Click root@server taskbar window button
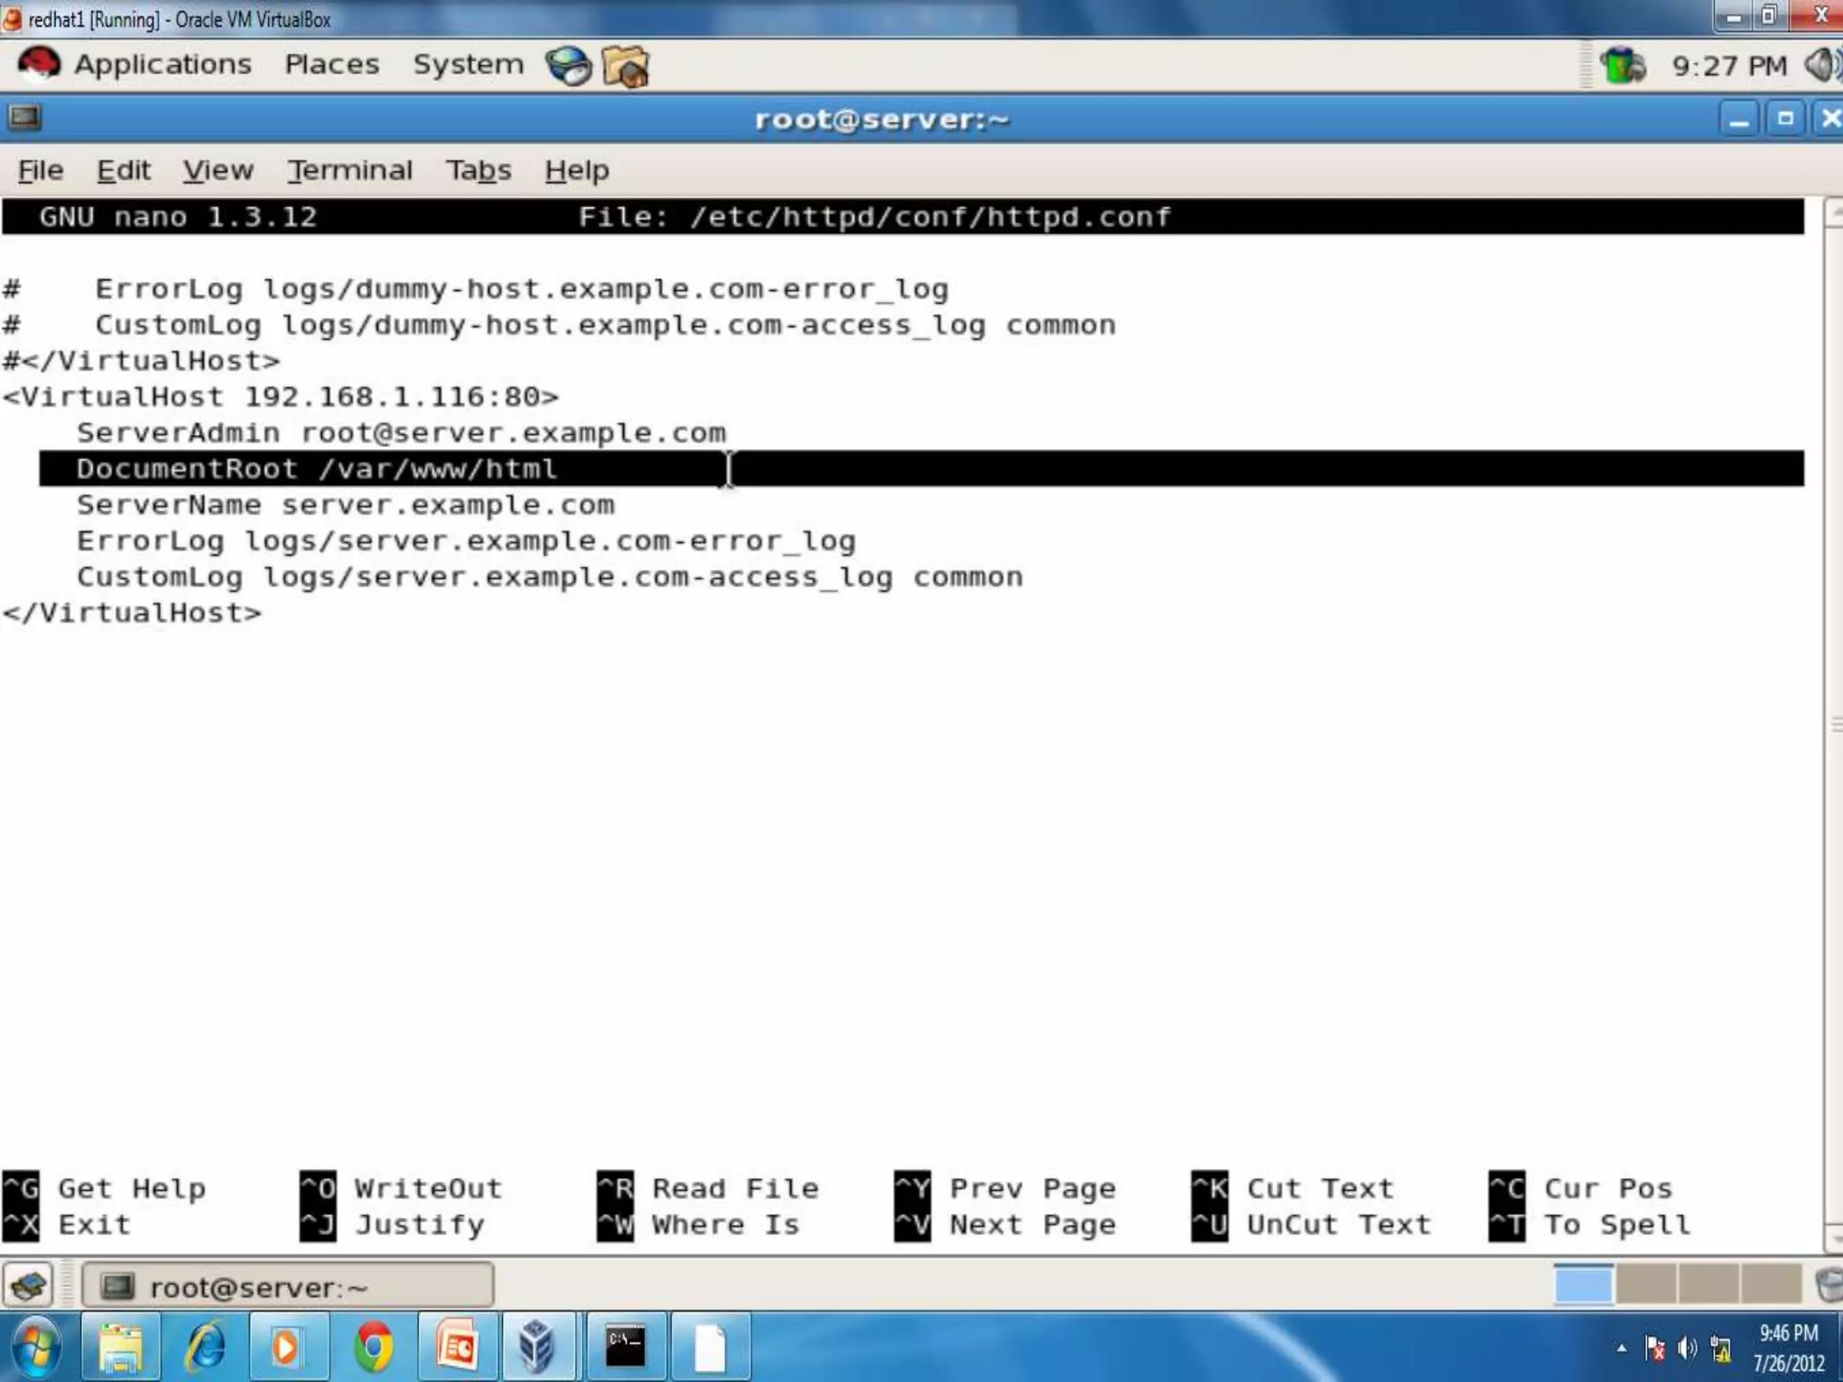The image size is (1843, 1382). click(x=288, y=1287)
